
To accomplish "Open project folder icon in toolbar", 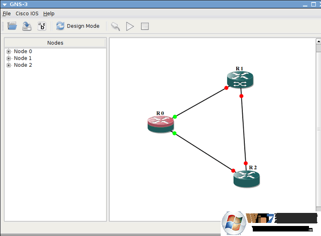I will click(12, 26).
